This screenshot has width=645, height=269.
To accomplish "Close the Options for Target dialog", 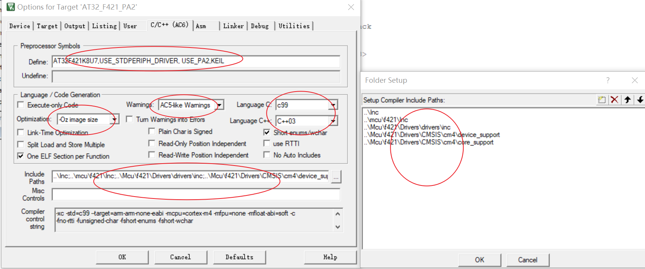I will pos(351,7).
